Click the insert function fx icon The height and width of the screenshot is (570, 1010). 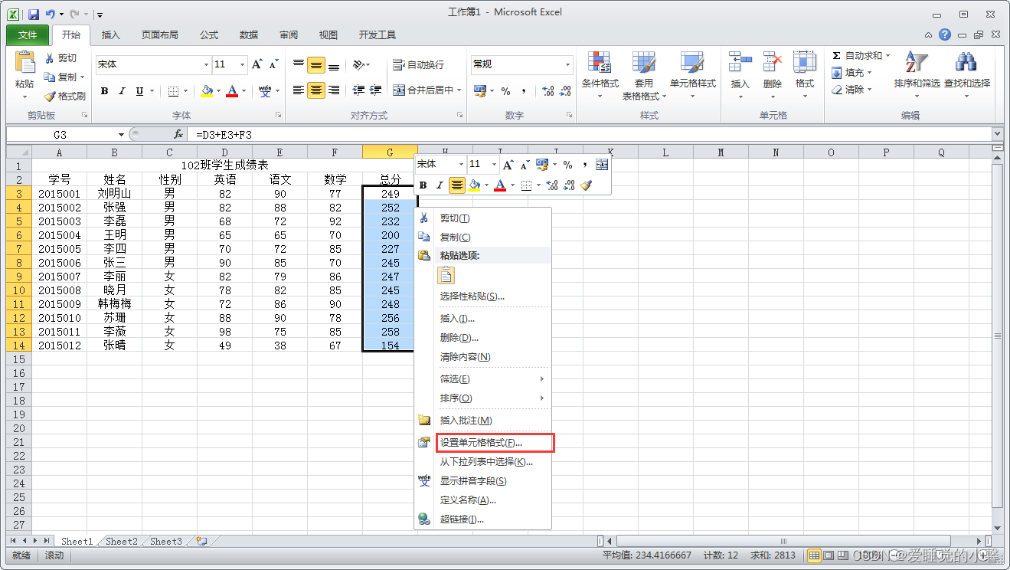[178, 134]
